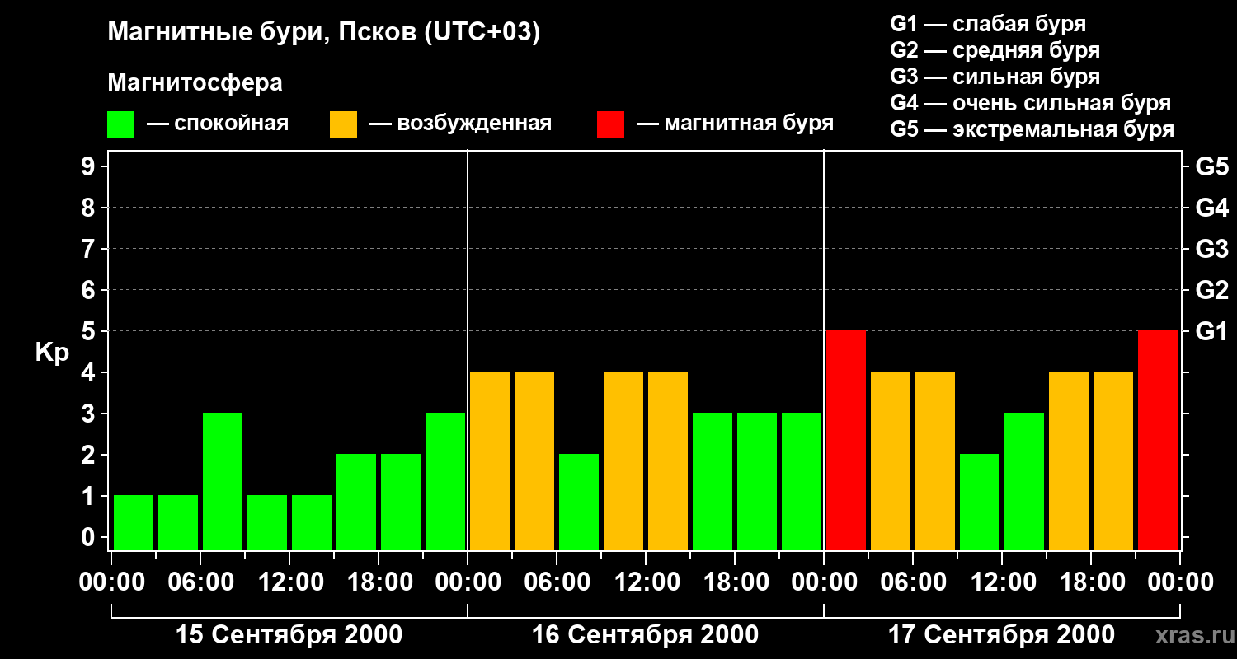
Task: Click the '06:00' tick label above 17 Сентября
Action: tap(913, 582)
